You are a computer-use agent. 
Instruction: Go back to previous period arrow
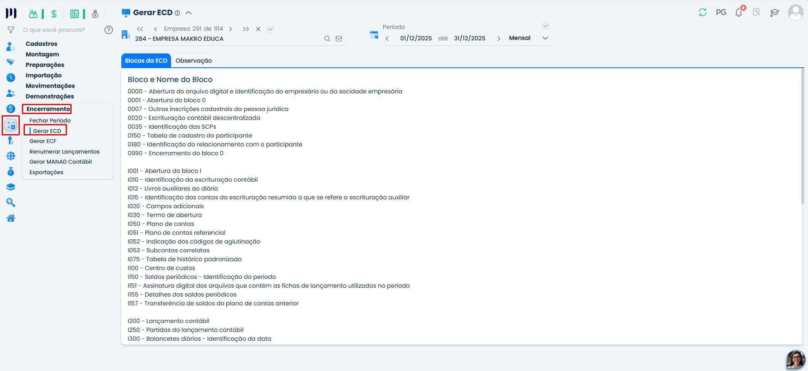tap(387, 38)
